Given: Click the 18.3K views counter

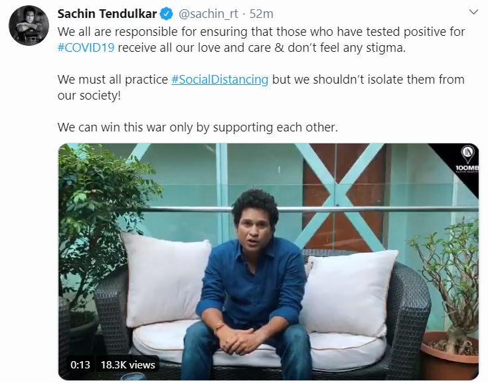Looking at the screenshot, I should (x=128, y=364).
